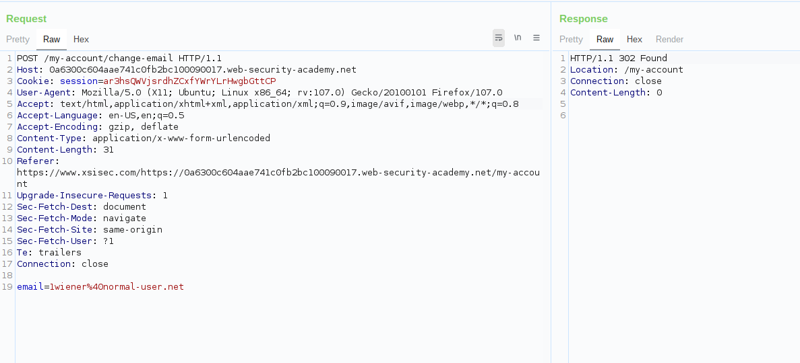This screenshot has height=363, width=800.
Task: Open Render tab in Response panel
Action: click(669, 39)
